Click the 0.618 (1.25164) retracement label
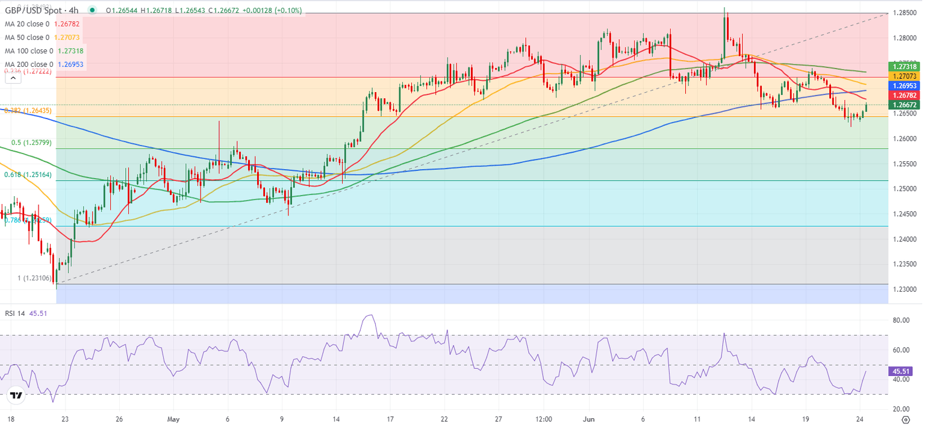The image size is (925, 426). click(x=28, y=174)
